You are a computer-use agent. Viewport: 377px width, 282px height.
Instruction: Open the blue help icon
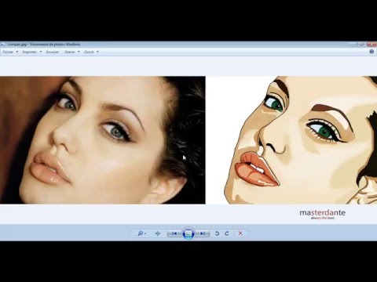click(372, 52)
